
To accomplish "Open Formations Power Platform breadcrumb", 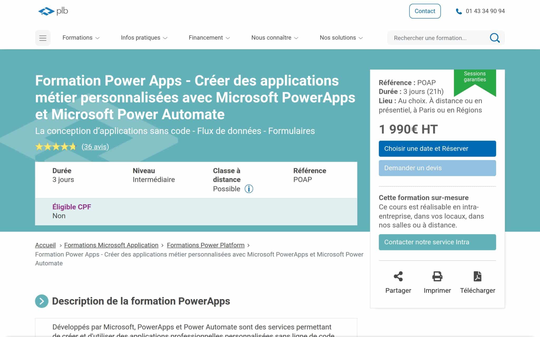I will click(x=206, y=245).
